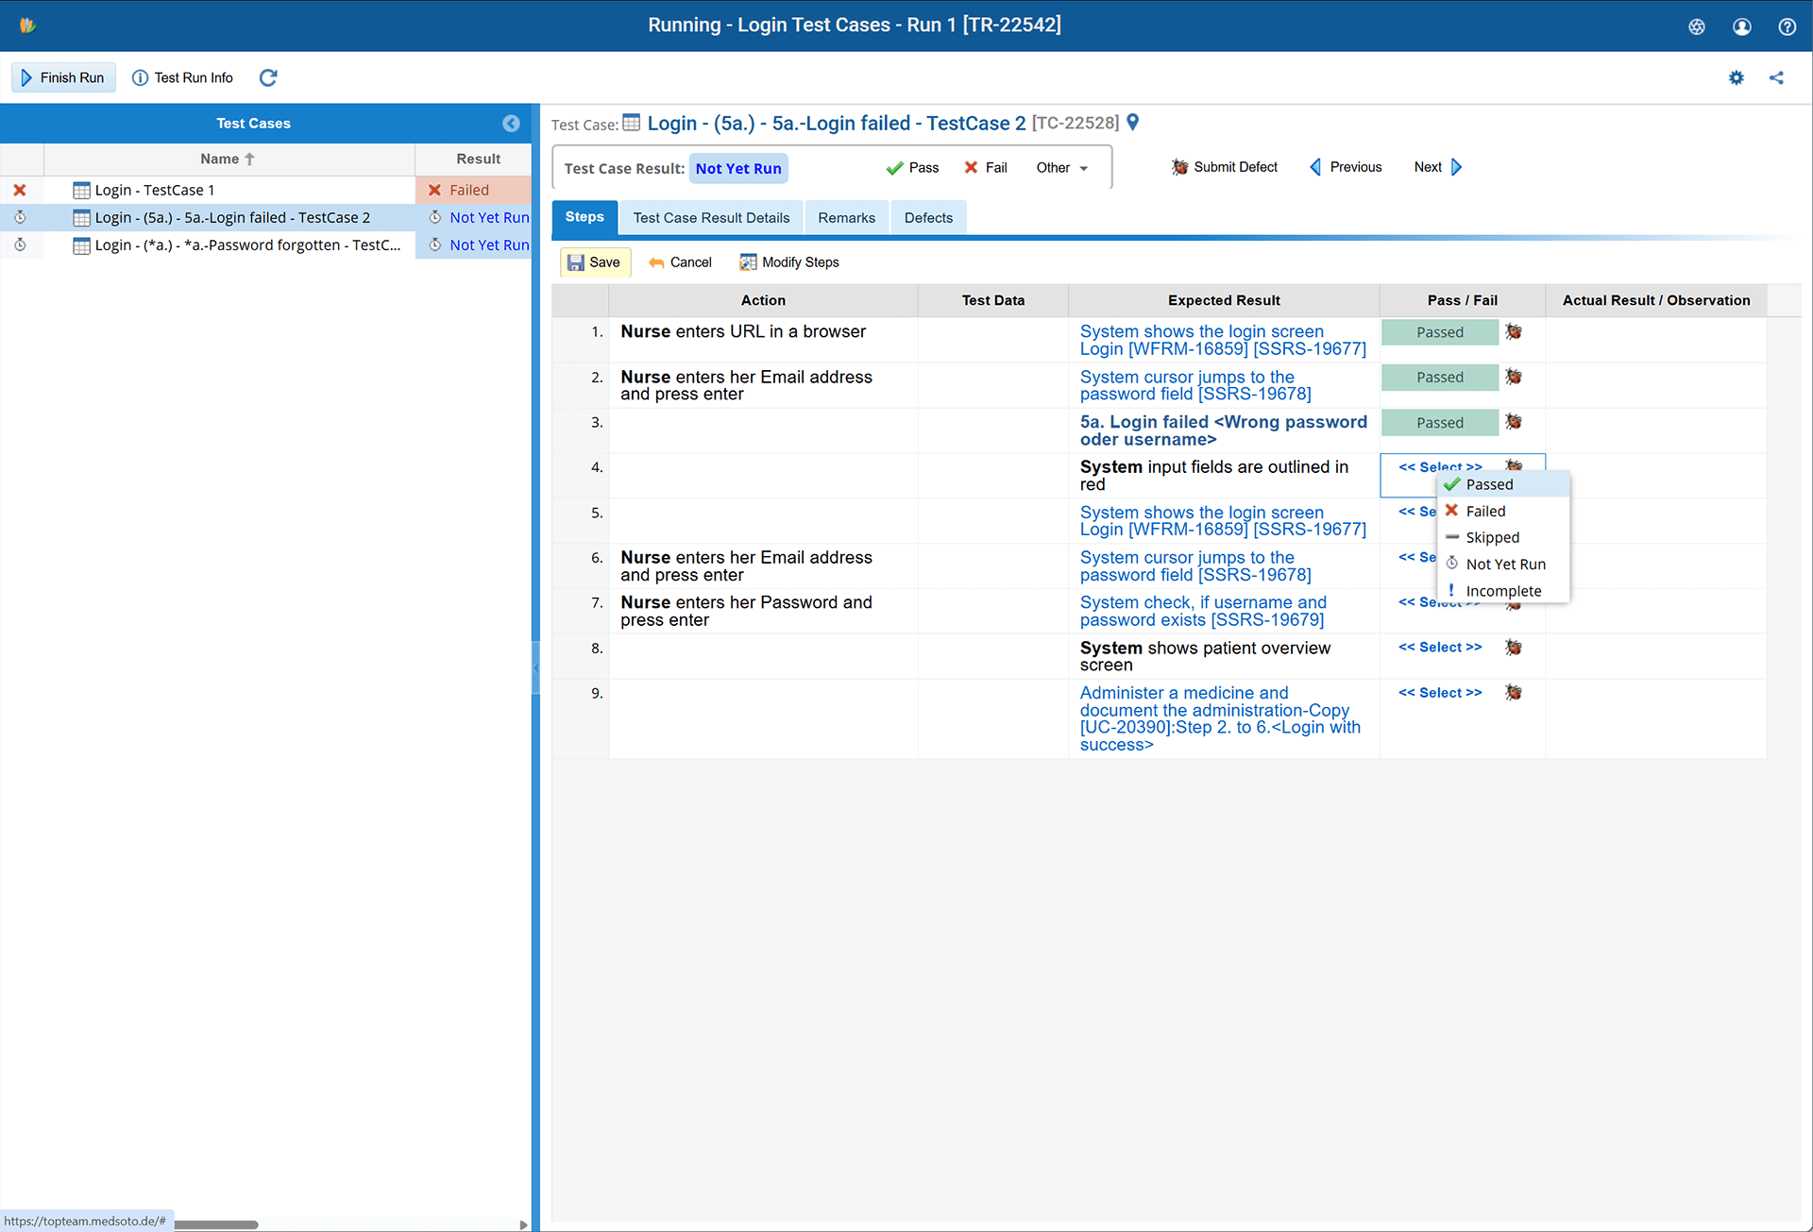Click the bug icon for step 2
1813x1232 pixels.
1514,377
